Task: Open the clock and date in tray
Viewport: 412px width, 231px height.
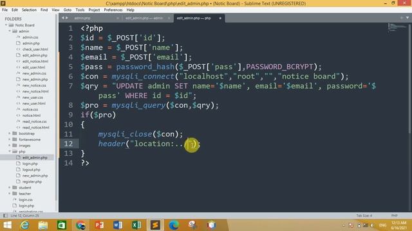Action: point(399,225)
